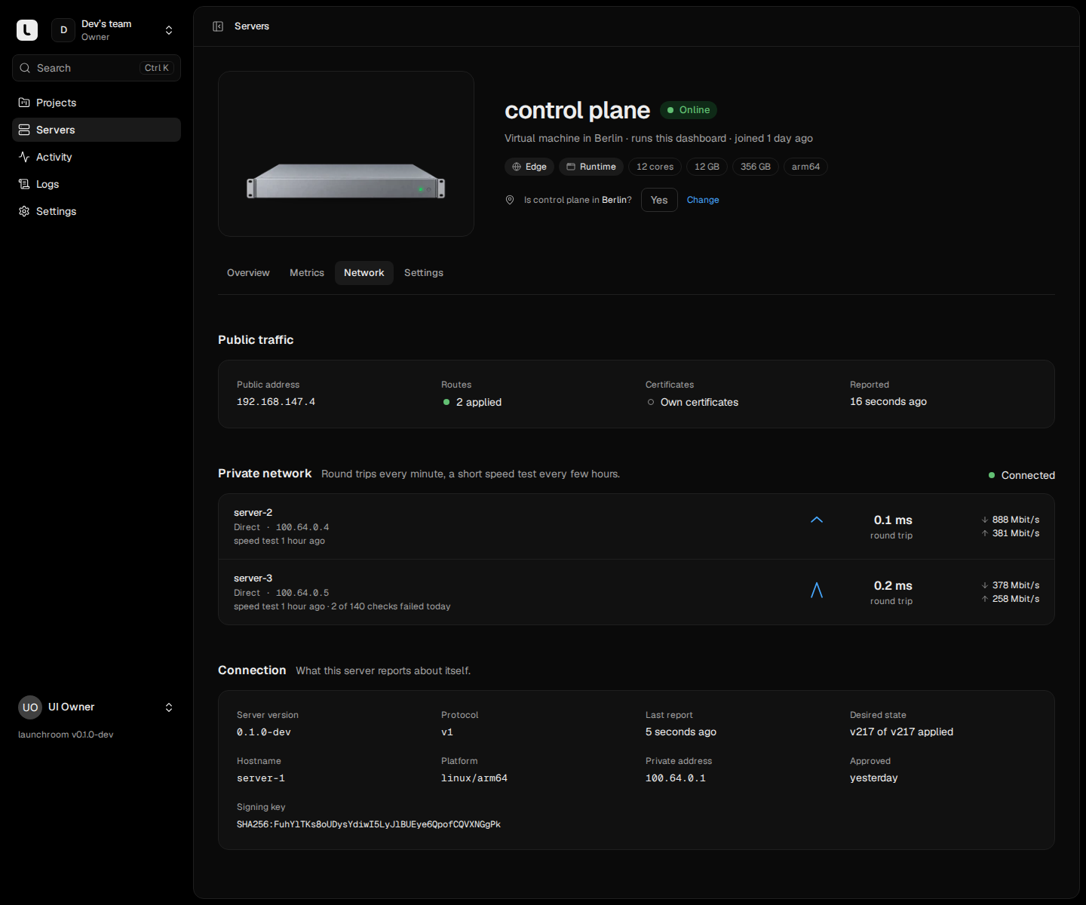
Task: Click the server-2 download arrow icon
Action: click(985, 520)
